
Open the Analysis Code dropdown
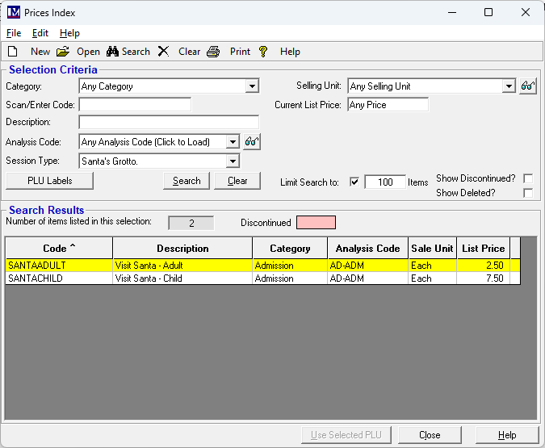(x=233, y=141)
